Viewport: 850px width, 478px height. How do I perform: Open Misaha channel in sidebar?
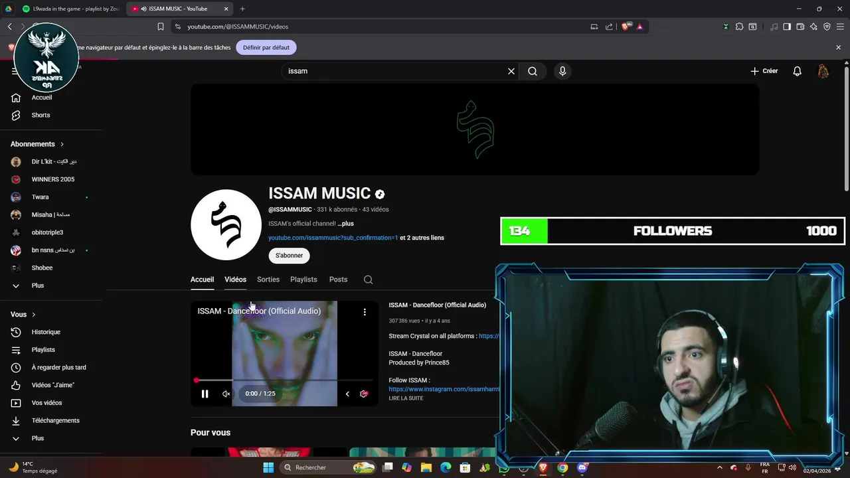click(x=50, y=215)
